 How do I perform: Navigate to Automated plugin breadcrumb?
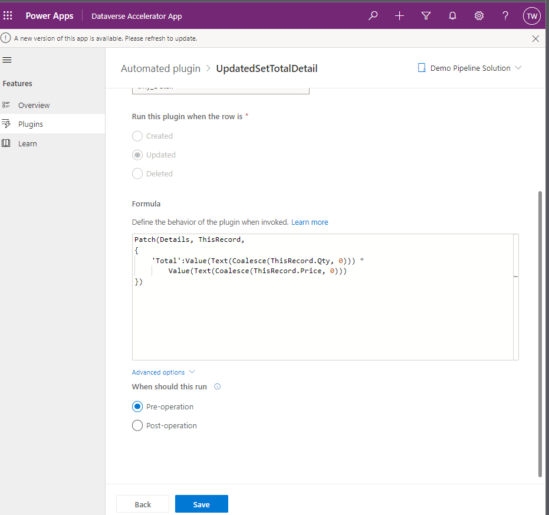161,68
